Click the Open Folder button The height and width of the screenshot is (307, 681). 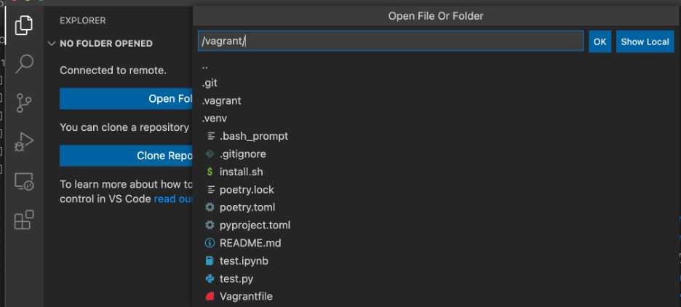[x=126, y=99]
